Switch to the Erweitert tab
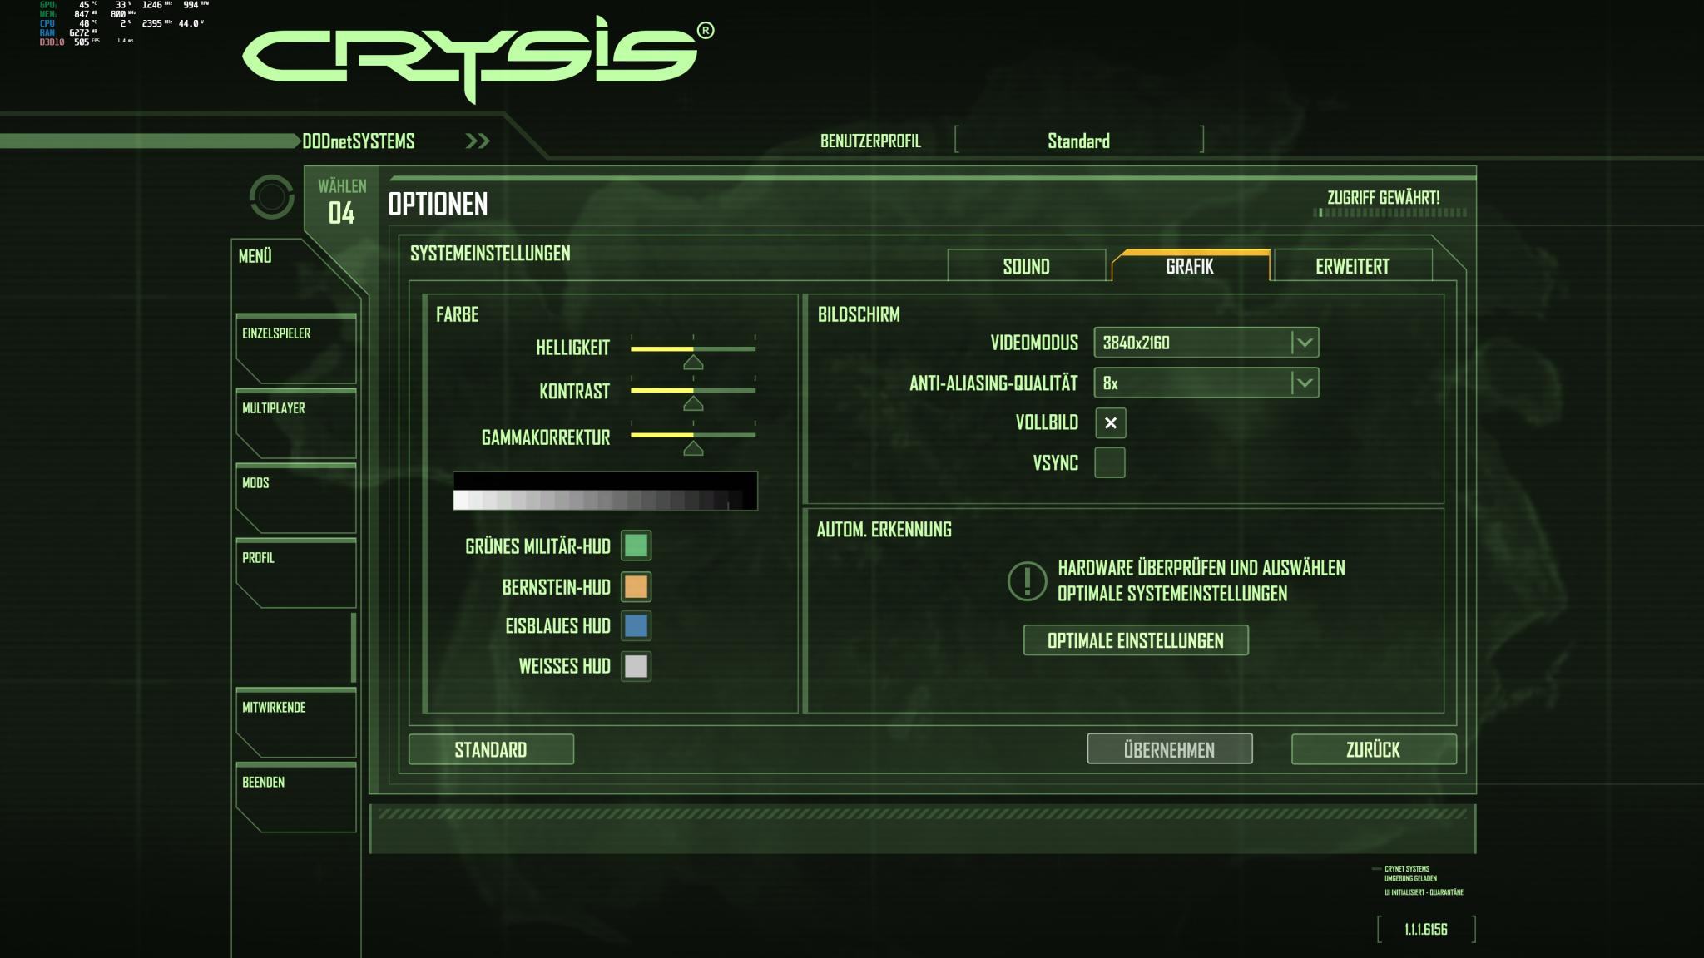 point(1353,266)
